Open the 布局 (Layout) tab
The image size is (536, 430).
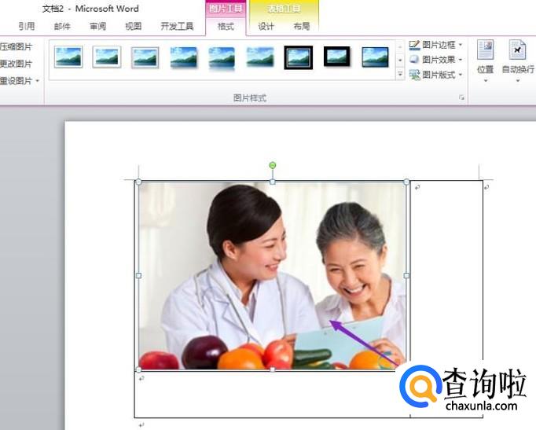tap(301, 26)
